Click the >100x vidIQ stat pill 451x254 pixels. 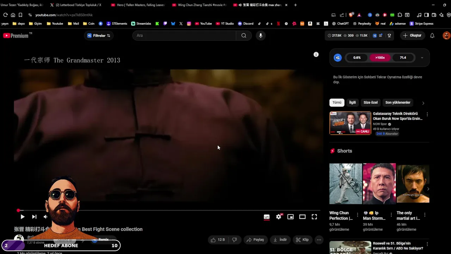380,58
